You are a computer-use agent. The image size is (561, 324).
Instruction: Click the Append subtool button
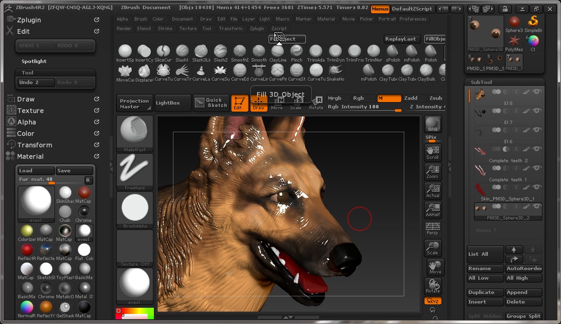(524, 292)
